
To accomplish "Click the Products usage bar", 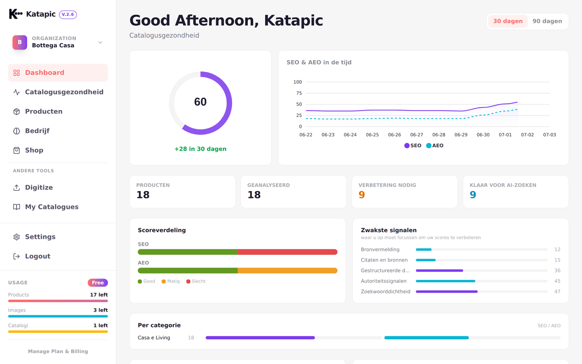I will 58,301.
